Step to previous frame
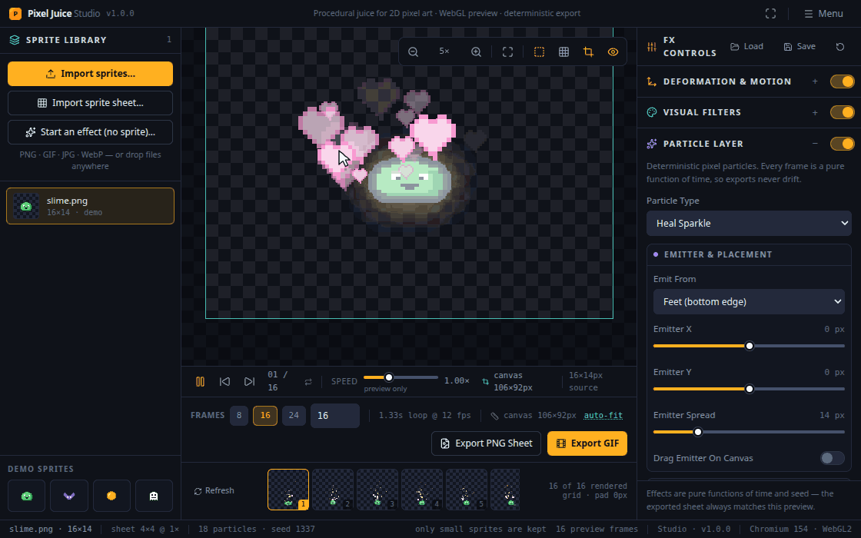The width and height of the screenshot is (861, 538). (x=224, y=381)
